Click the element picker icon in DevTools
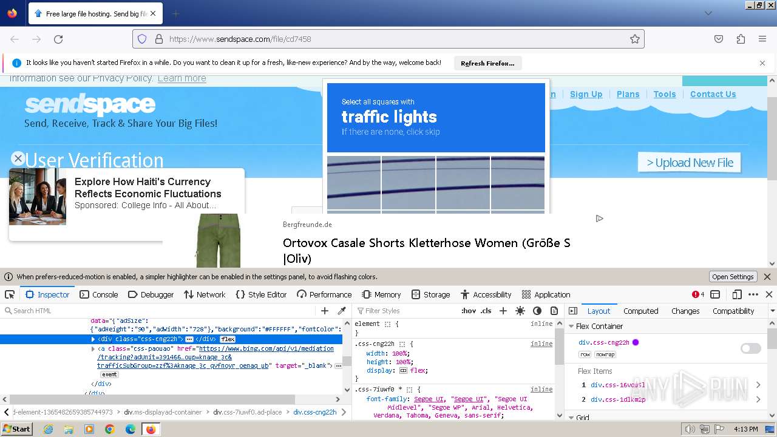 [x=10, y=294]
